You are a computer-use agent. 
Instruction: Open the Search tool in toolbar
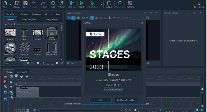(x=119, y=4)
